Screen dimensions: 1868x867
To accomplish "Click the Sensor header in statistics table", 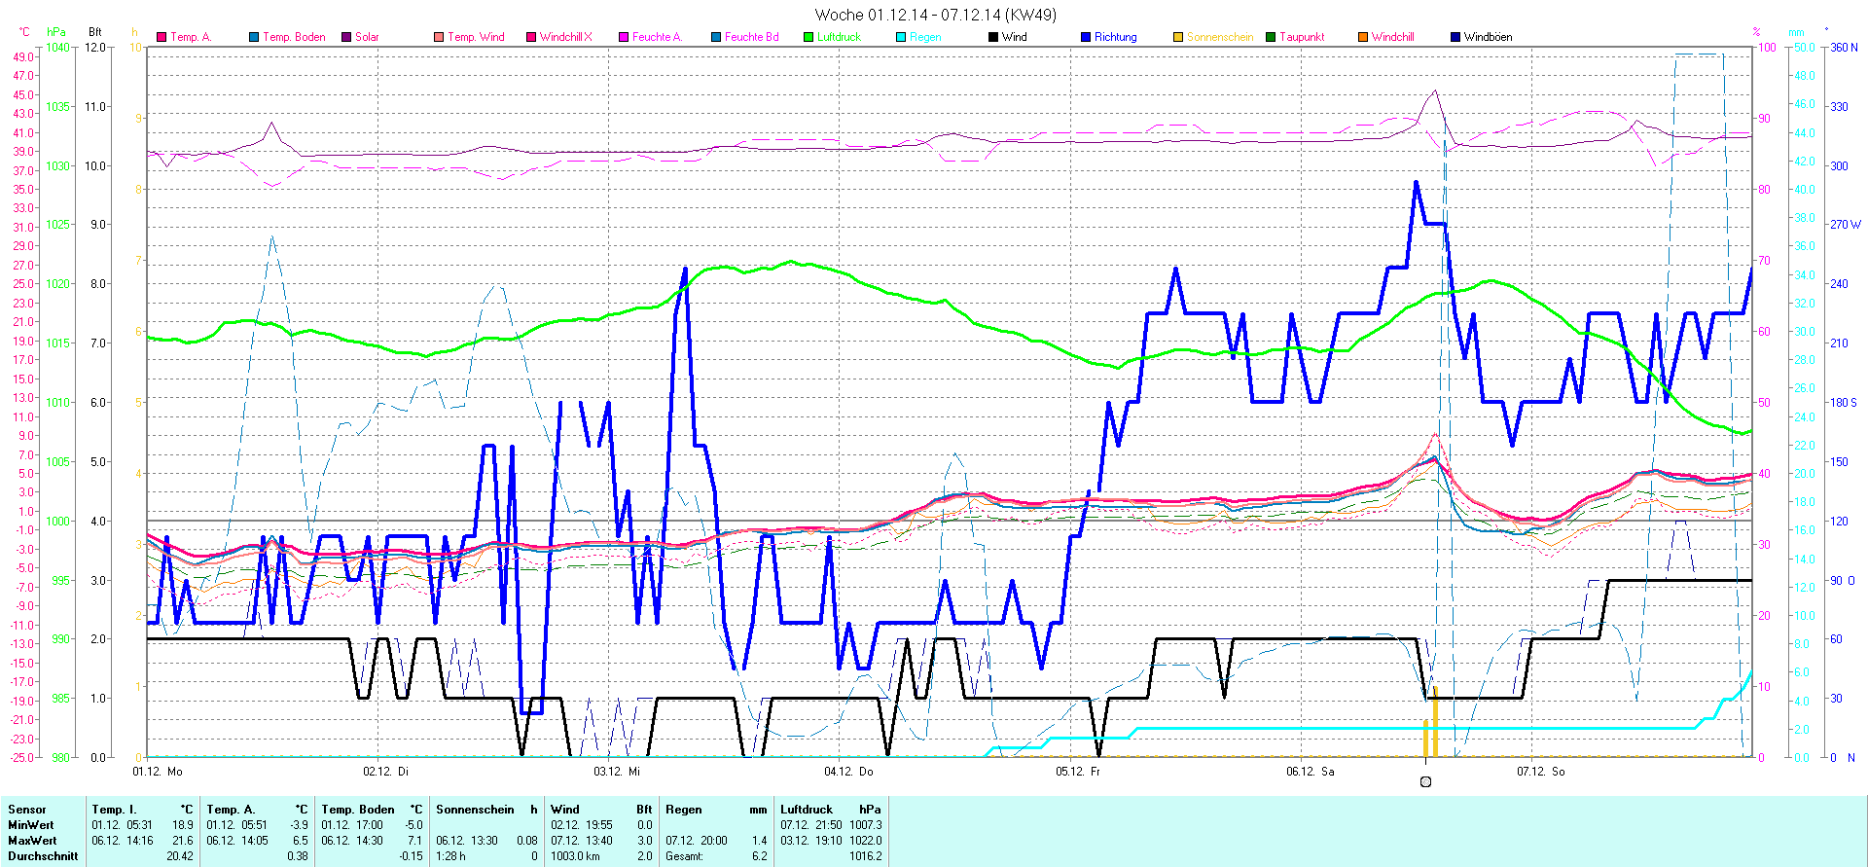I will [x=27, y=810].
